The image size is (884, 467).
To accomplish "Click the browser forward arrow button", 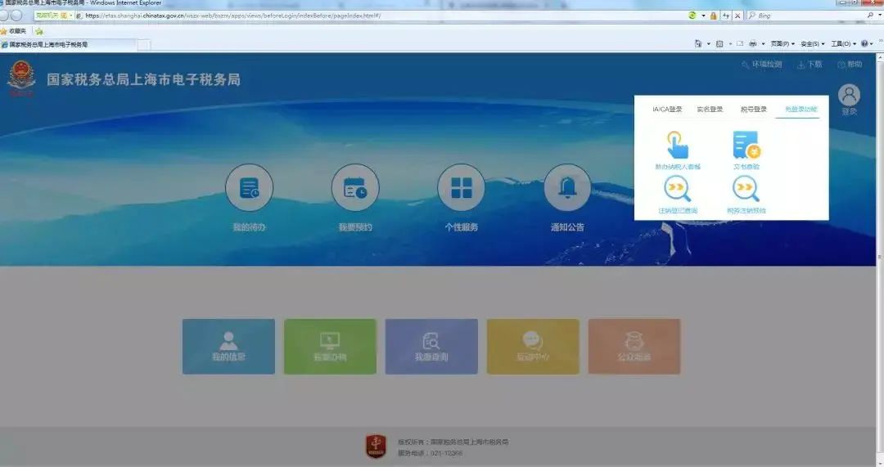I will click(x=17, y=16).
